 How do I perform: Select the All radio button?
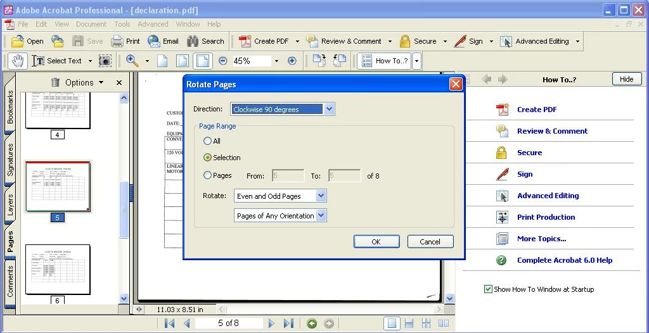coord(207,141)
